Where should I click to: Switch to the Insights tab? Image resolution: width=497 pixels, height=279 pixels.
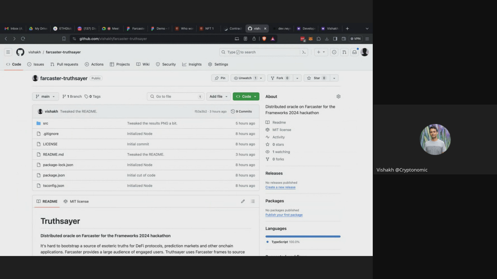(192, 64)
